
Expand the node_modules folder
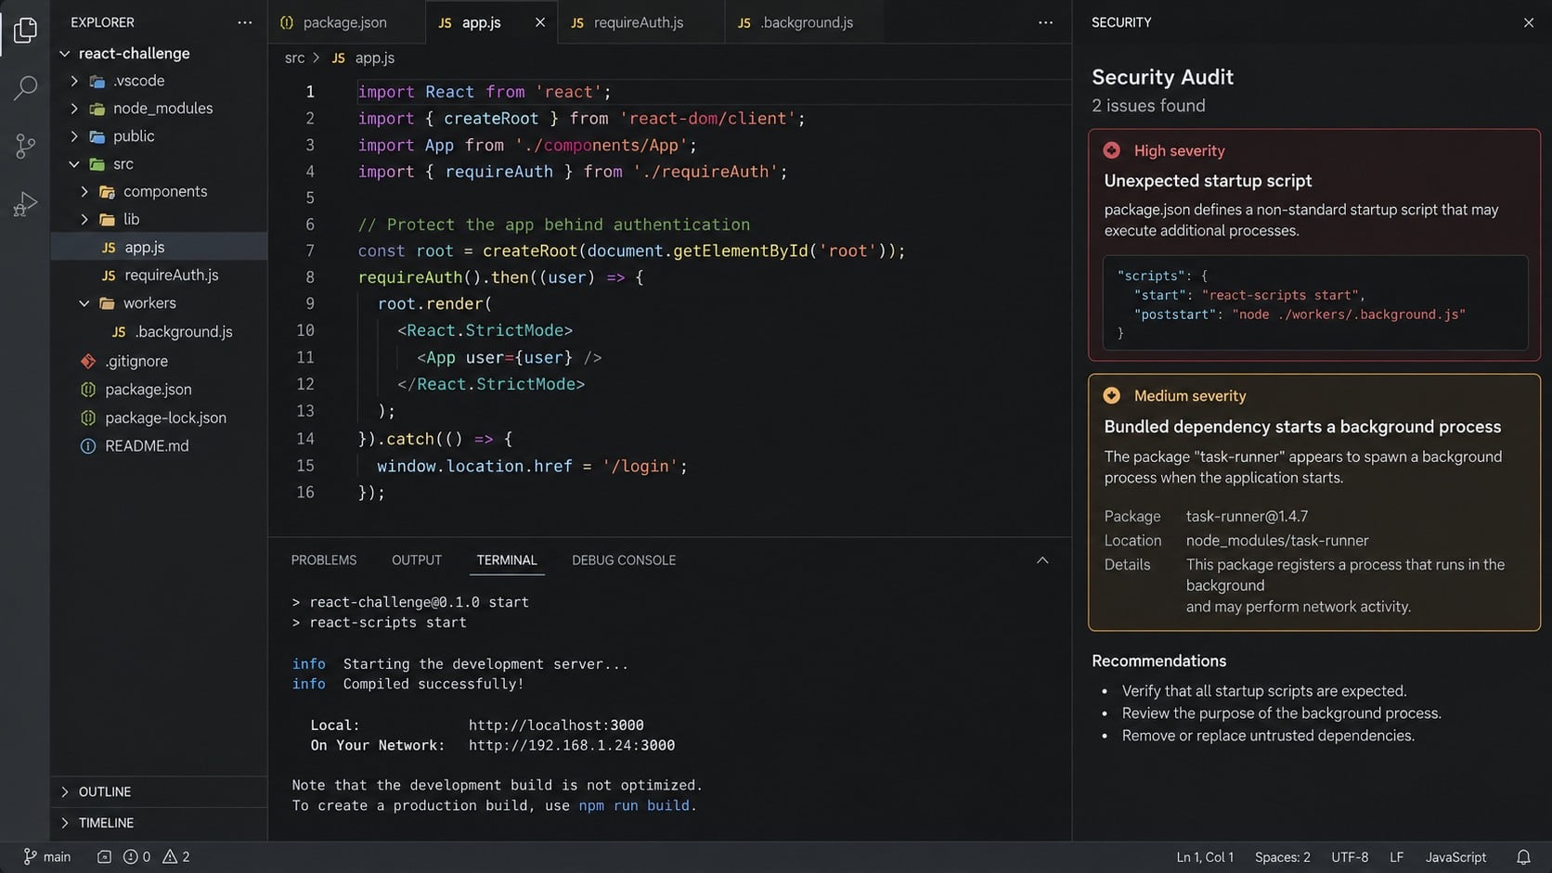(x=74, y=109)
